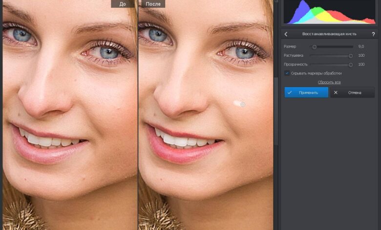Screen dimensions: 381x230
Task: Click the size value 9,0
Action: coord(361,46)
